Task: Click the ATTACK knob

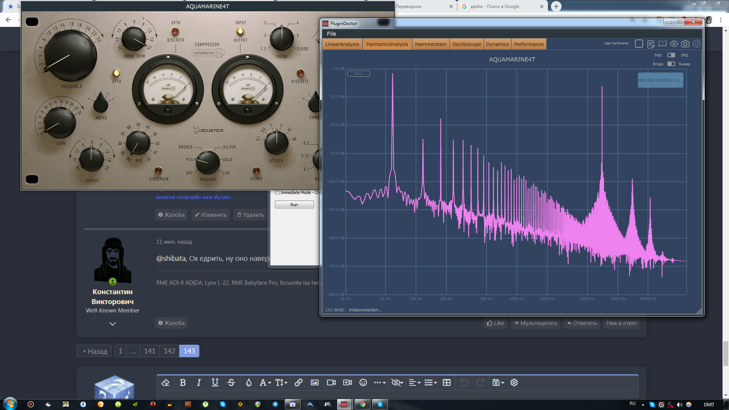Action: click(276, 142)
